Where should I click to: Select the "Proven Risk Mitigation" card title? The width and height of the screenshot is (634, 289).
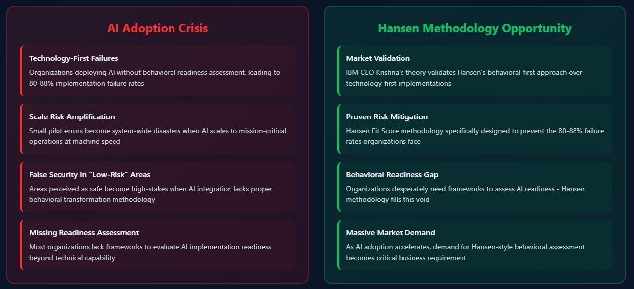pyautogui.click(x=387, y=117)
